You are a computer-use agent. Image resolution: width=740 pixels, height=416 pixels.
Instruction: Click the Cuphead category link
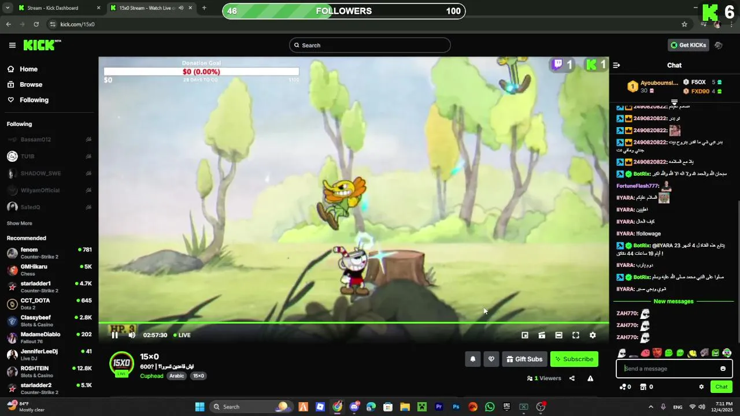[x=151, y=376]
